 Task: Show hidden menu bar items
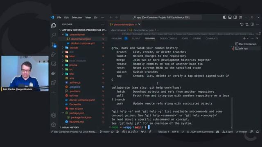pos(103,17)
